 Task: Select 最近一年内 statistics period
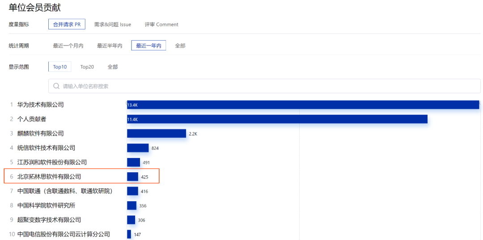[148, 46]
